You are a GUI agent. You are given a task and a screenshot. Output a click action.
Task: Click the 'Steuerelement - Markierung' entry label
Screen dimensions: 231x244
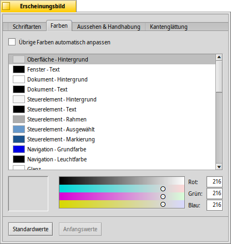click(61, 139)
